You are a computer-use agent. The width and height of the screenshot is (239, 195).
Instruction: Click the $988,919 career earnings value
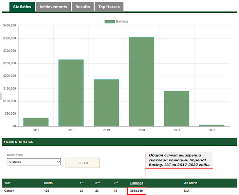click(137, 190)
